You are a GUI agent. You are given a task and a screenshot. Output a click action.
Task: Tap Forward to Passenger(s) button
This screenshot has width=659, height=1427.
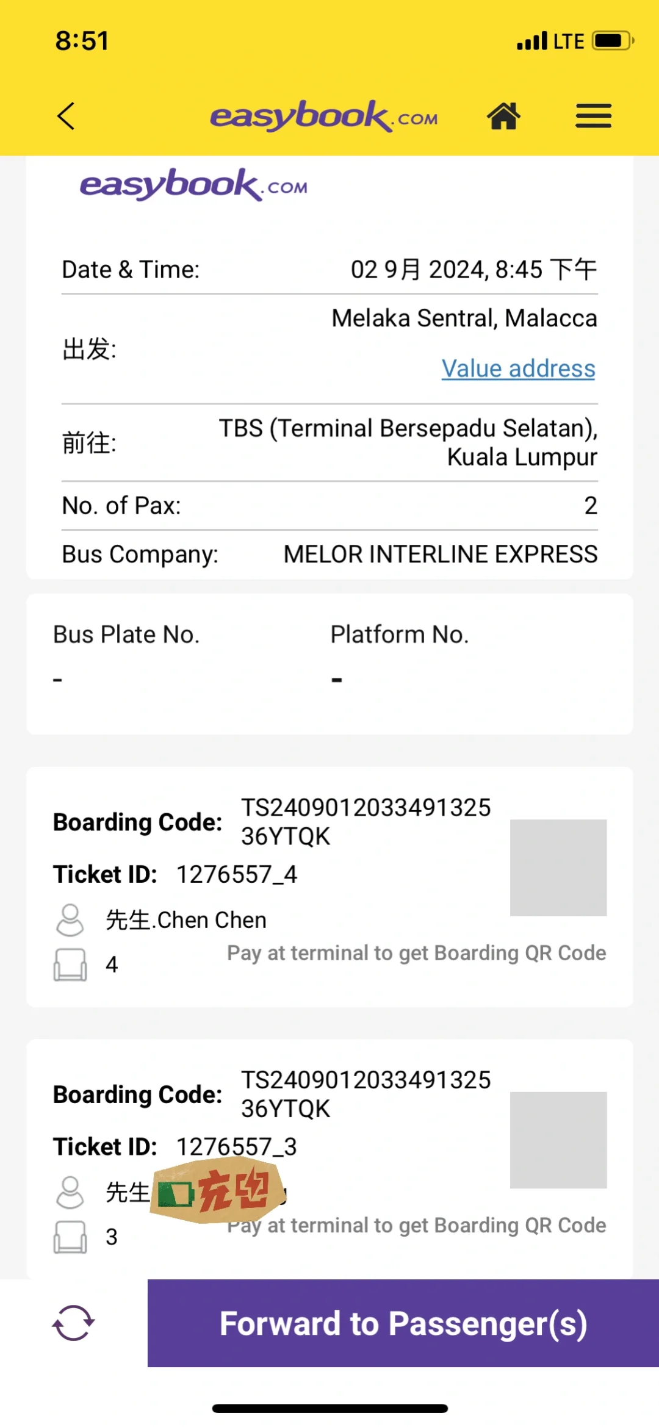tap(403, 1323)
